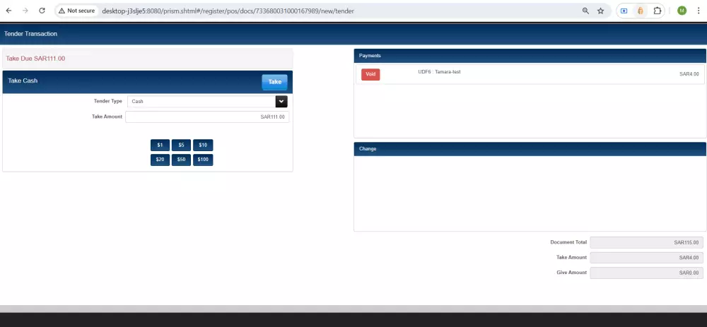This screenshot has height=327, width=707.
Task: Add $1 quick cash amount
Action: (x=160, y=145)
